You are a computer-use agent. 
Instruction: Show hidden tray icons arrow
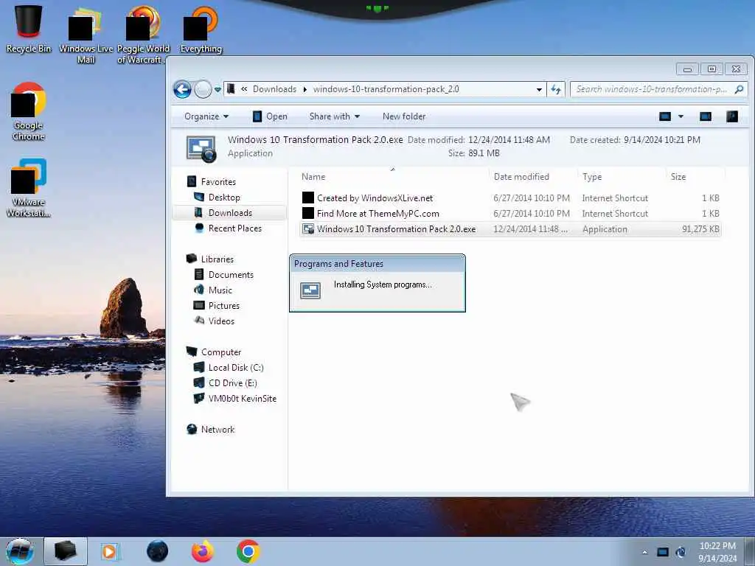tap(644, 552)
